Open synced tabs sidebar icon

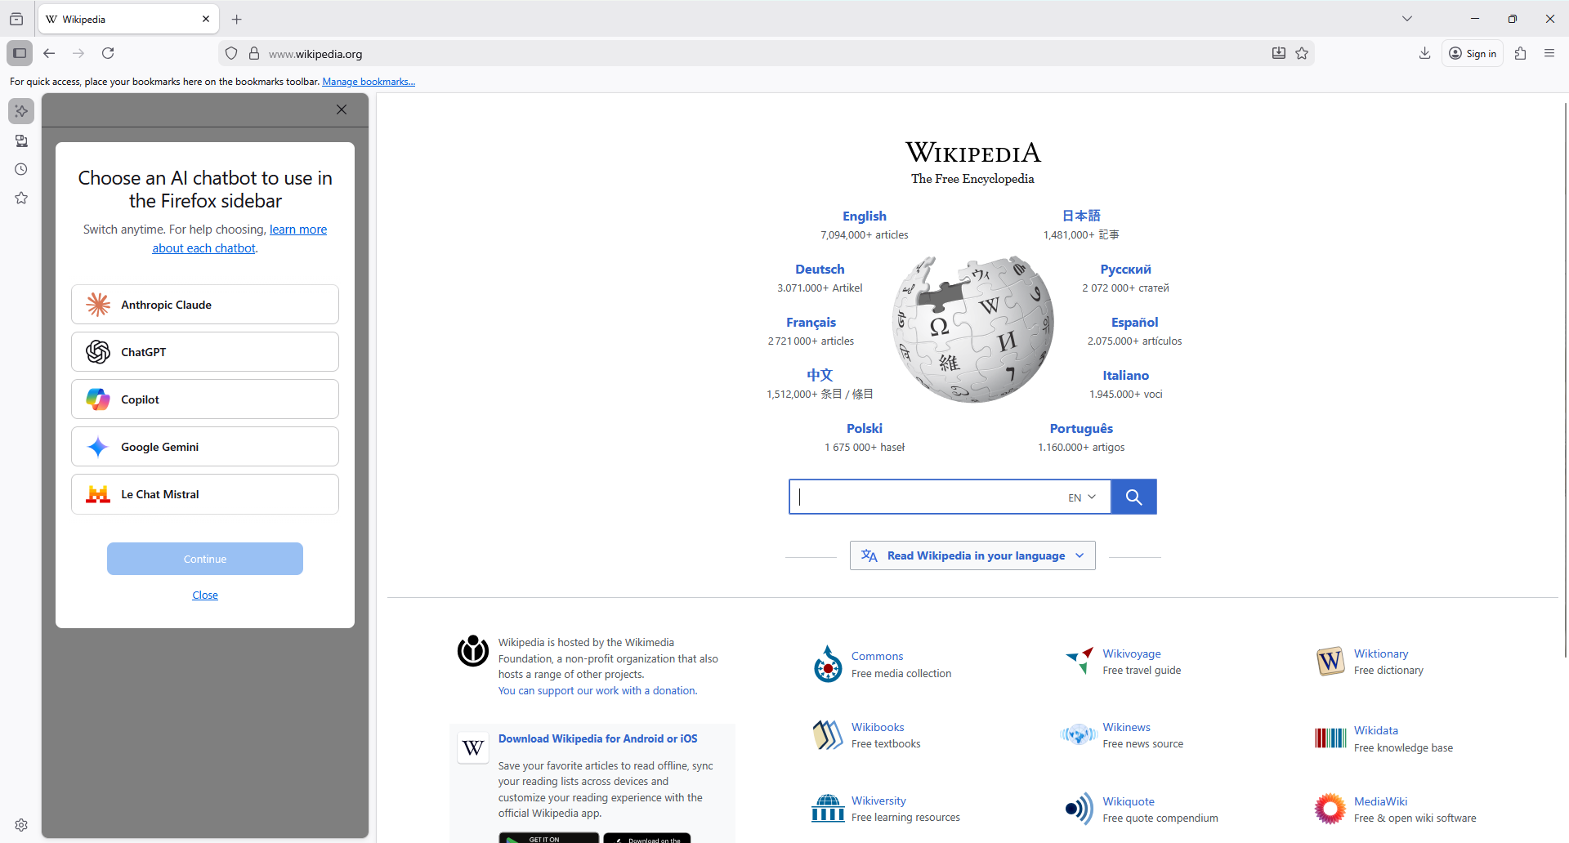pos(21,141)
